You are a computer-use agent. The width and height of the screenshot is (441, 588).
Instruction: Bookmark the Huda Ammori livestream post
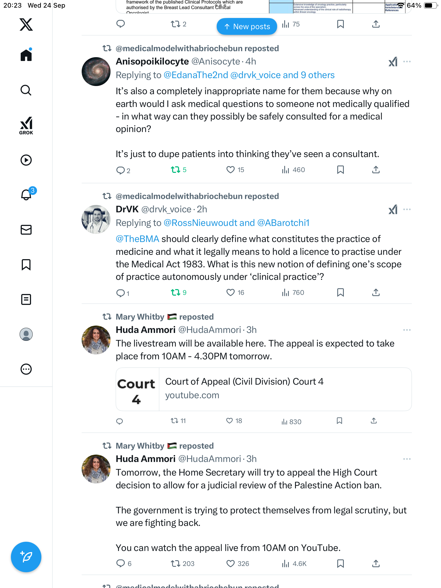click(x=339, y=421)
